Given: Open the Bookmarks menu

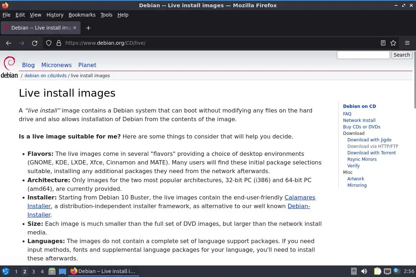Looking at the screenshot, I should point(82,15).
